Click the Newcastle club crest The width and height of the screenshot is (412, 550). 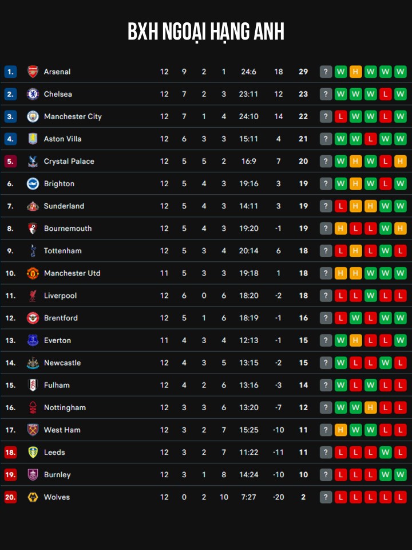click(x=33, y=363)
